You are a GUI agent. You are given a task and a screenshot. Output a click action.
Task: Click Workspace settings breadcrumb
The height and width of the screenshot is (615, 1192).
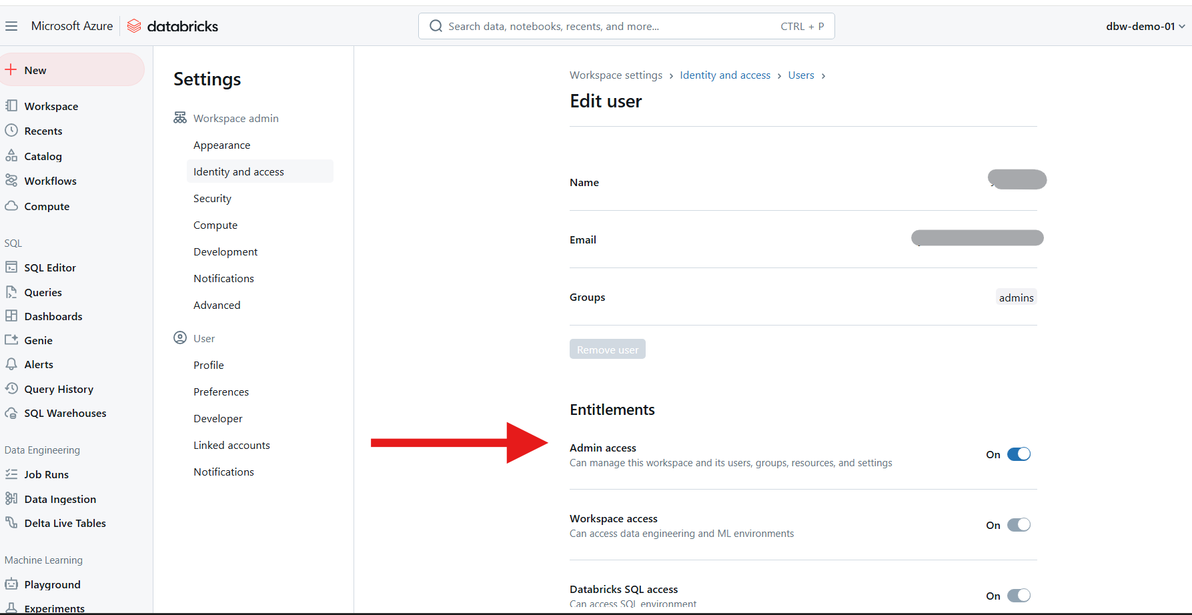click(616, 75)
